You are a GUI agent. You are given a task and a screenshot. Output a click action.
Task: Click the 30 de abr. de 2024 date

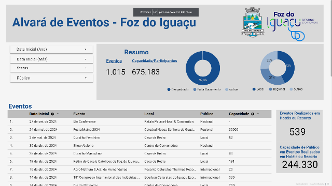[x=43, y=146]
